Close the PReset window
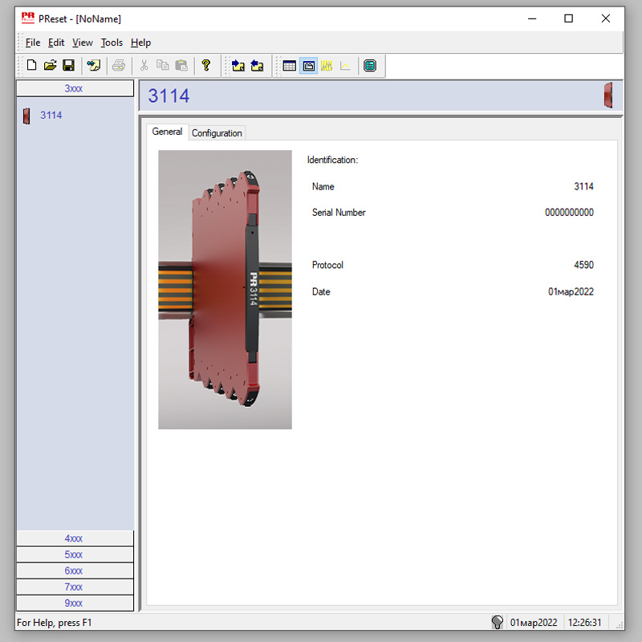This screenshot has width=642, height=642. 606,18
